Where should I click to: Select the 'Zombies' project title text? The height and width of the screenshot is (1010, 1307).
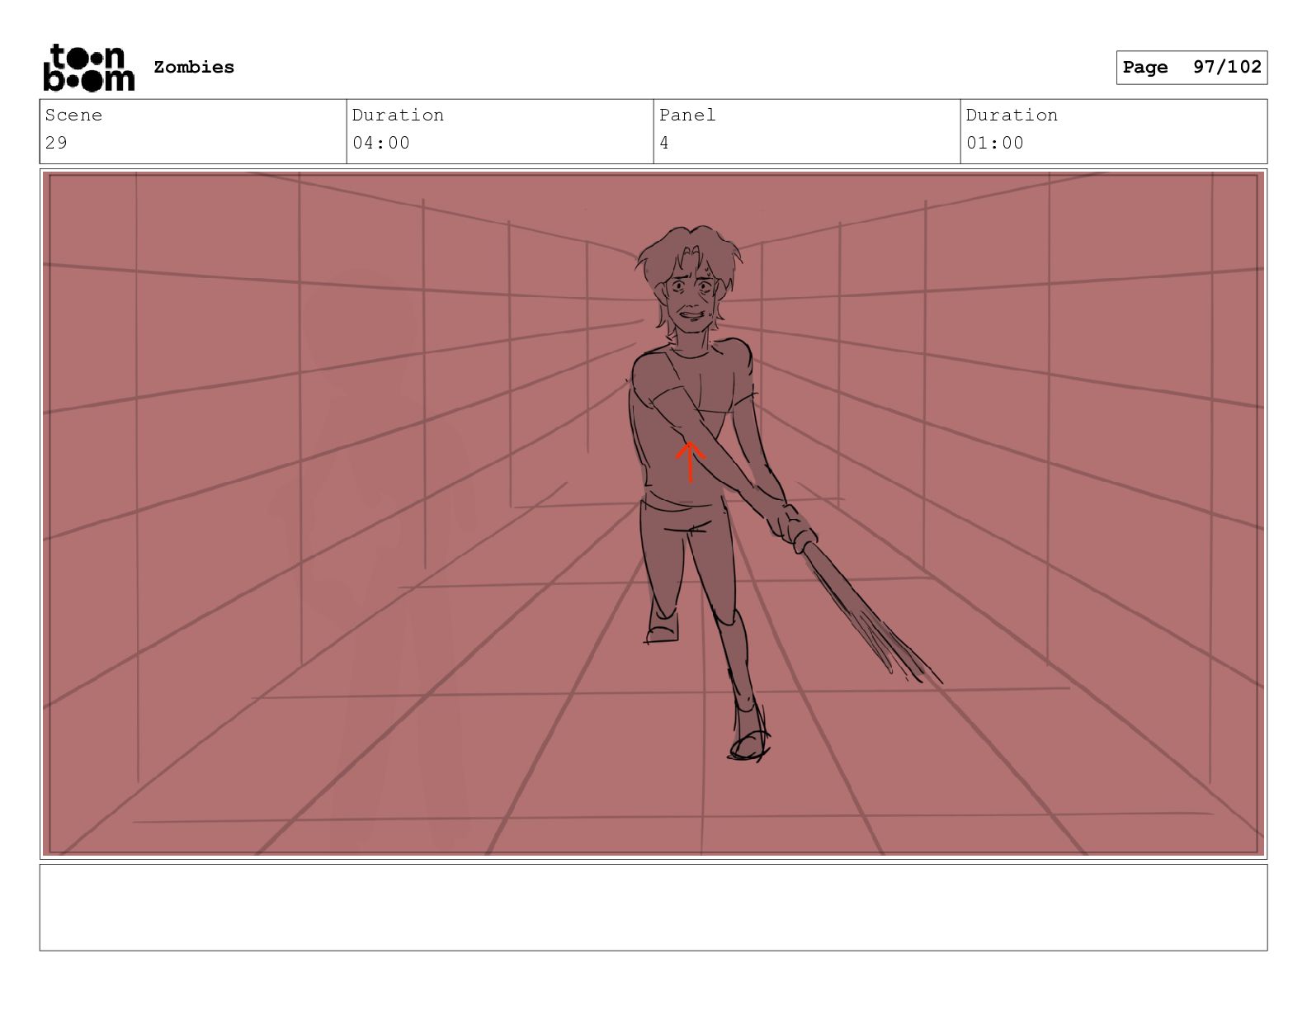[x=194, y=68]
